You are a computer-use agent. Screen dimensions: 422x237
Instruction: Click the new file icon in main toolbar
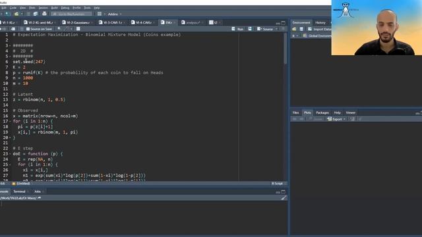(x=8, y=14)
